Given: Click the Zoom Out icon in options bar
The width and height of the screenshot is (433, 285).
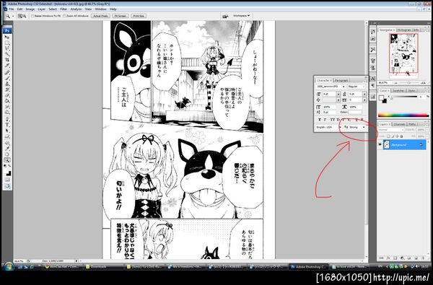Looking at the screenshot, I should [24, 16].
